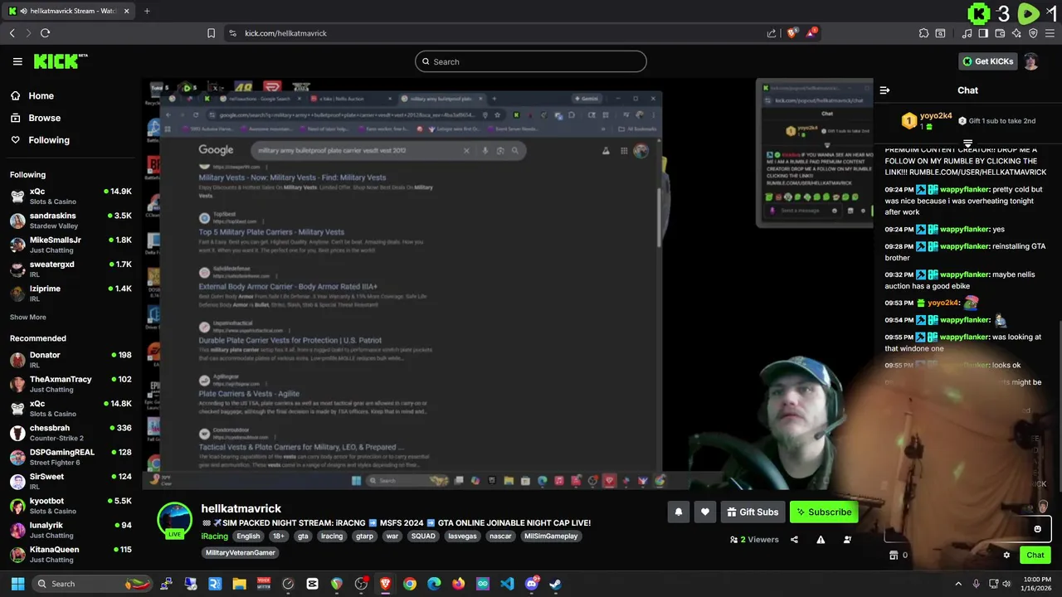This screenshot has width=1062, height=597.
Task: Open a new browser tab
Action: pos(147,11)
